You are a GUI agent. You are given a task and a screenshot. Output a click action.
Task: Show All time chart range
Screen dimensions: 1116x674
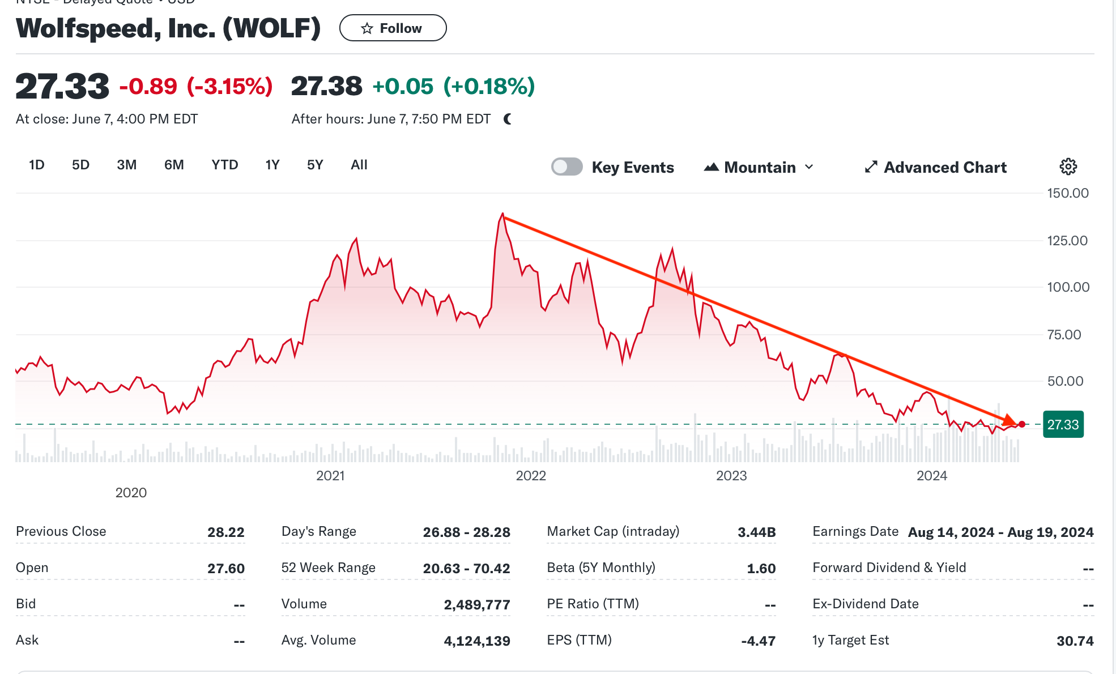[359, 165]
